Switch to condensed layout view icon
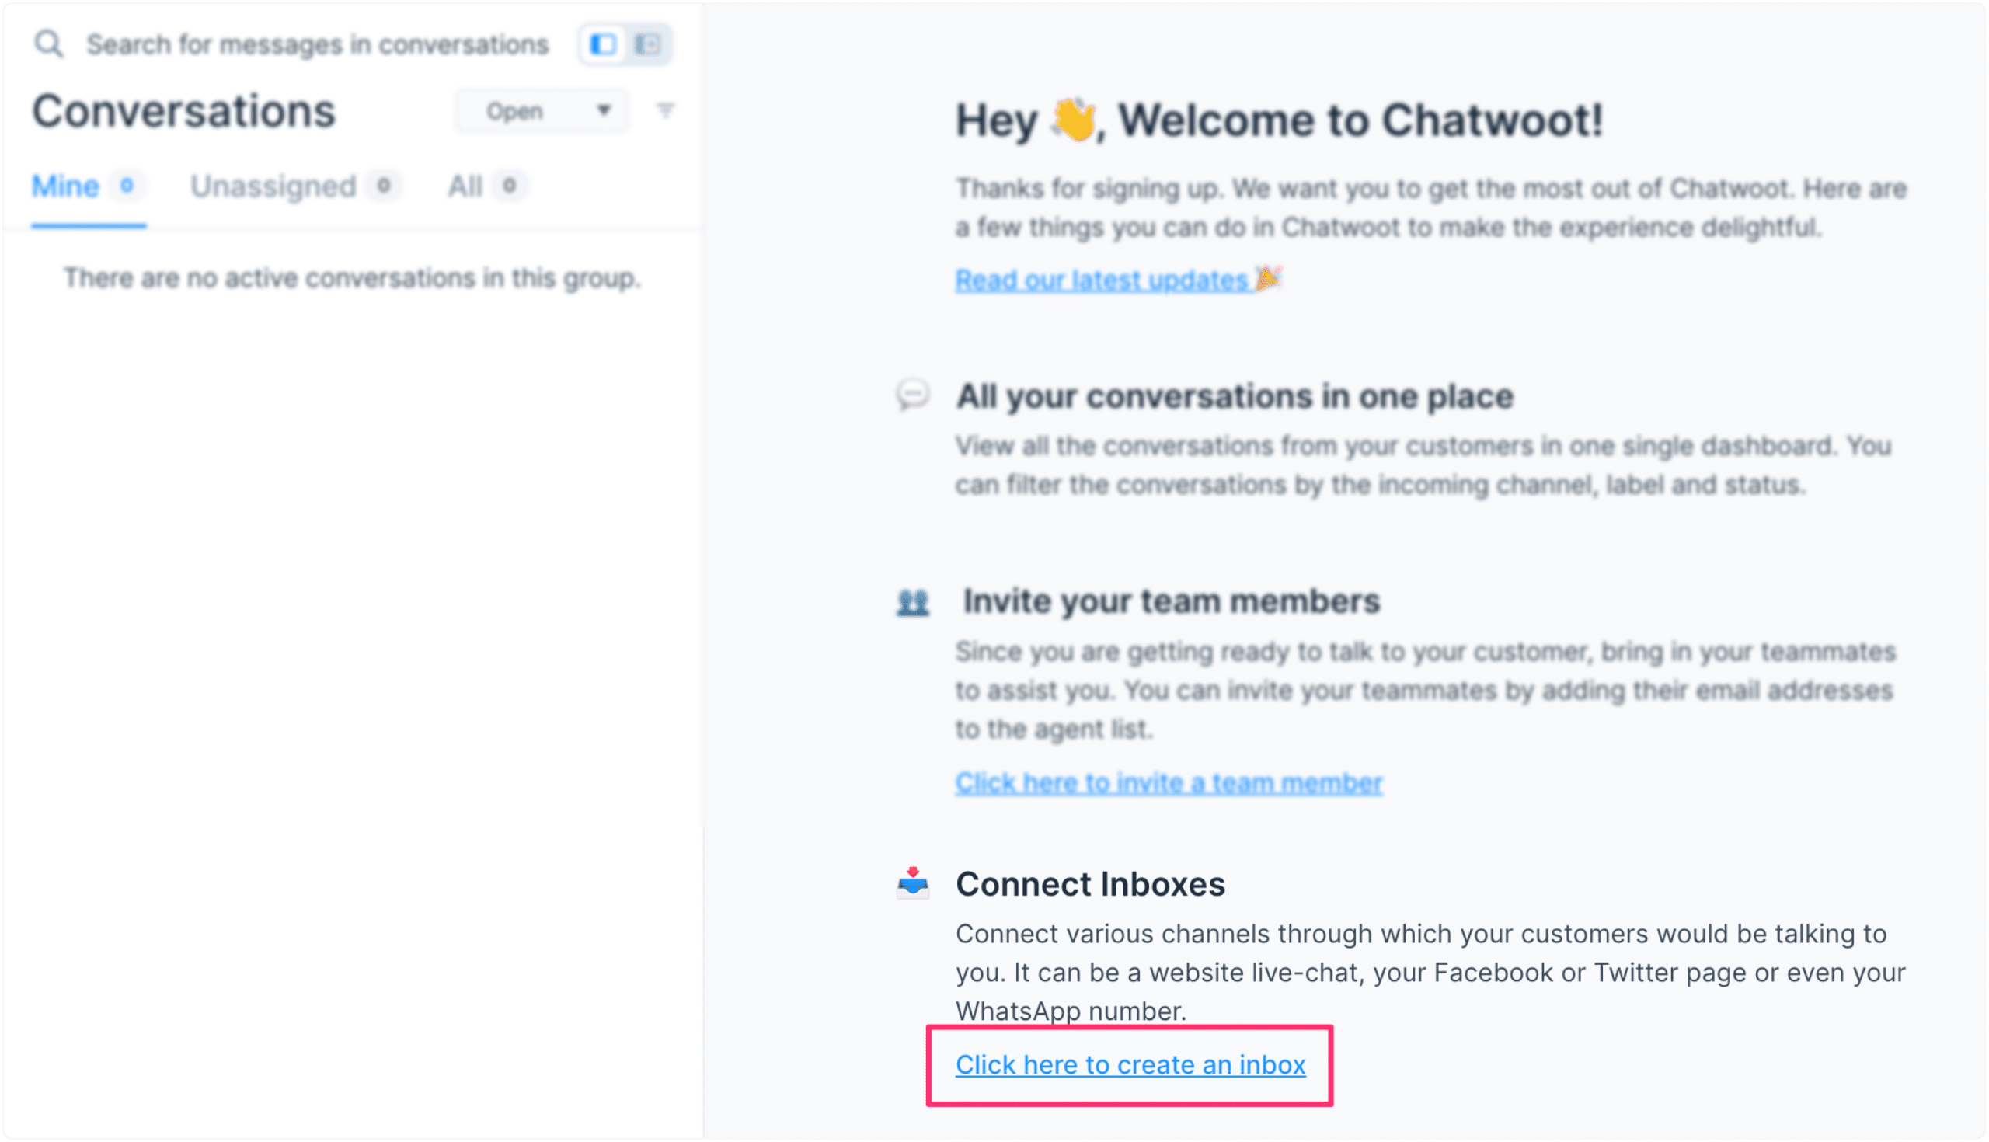This screenshot has width=1989, height=1142. point(602,45)
